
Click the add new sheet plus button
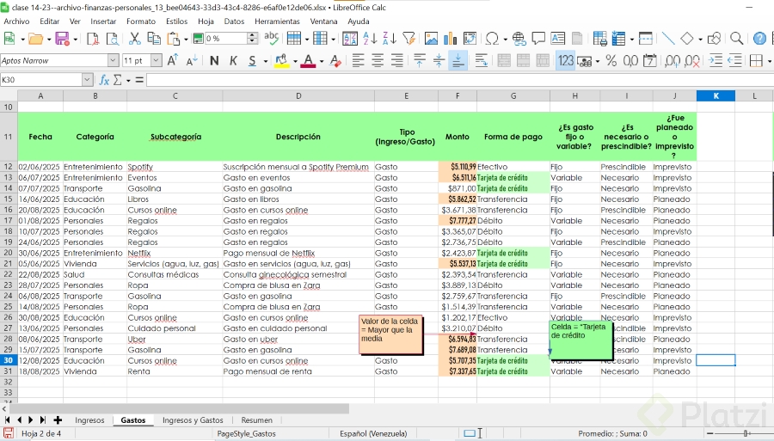pyautogui.click(x=58, y=420)
